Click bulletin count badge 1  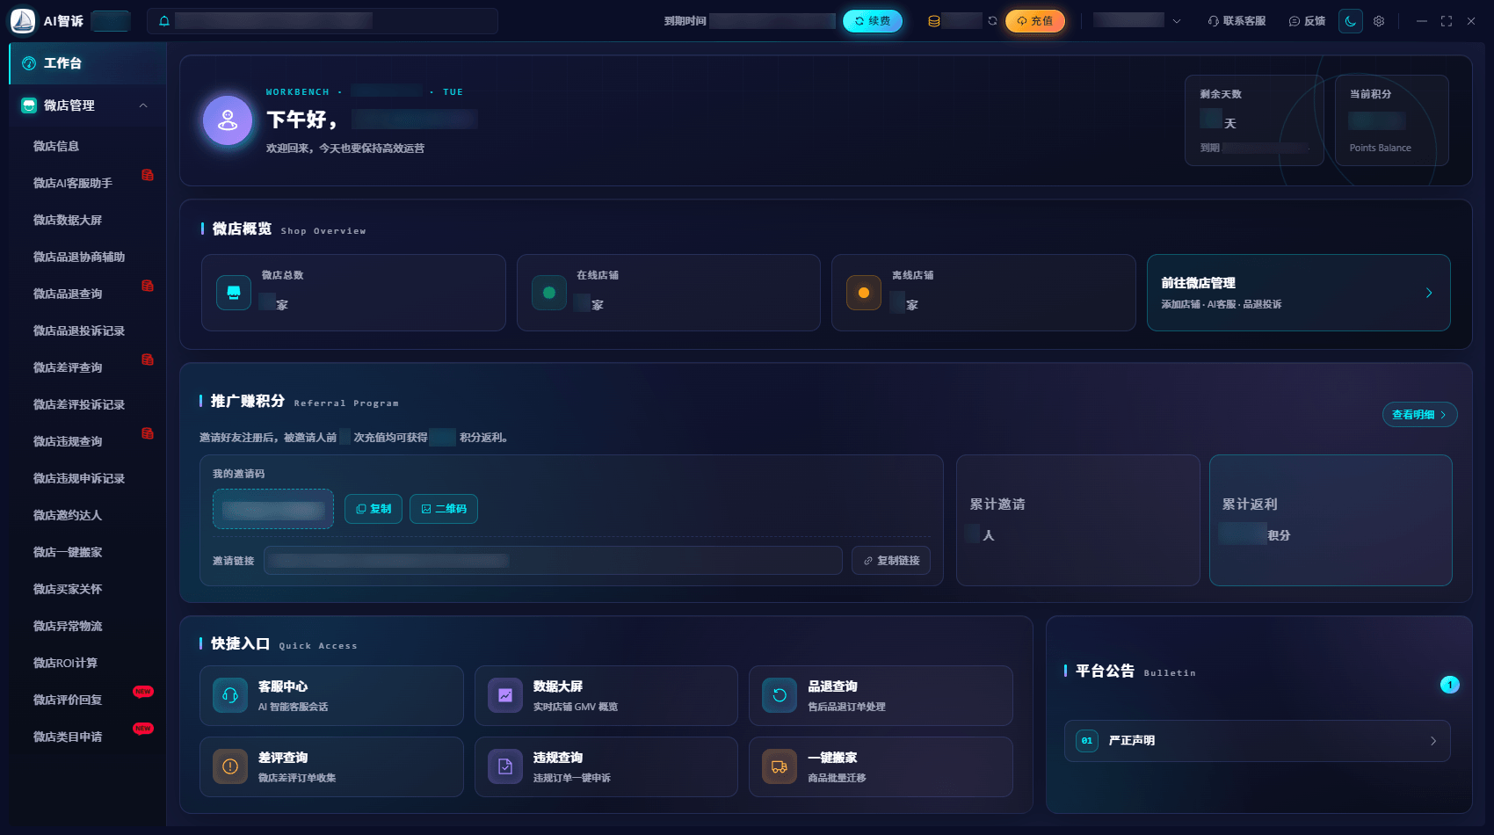click(1450, 685)
